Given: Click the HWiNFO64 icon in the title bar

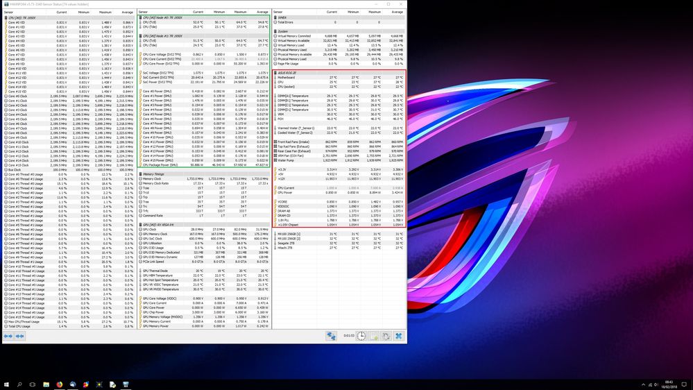Looking at the screenshot, I should click(6, 4).
